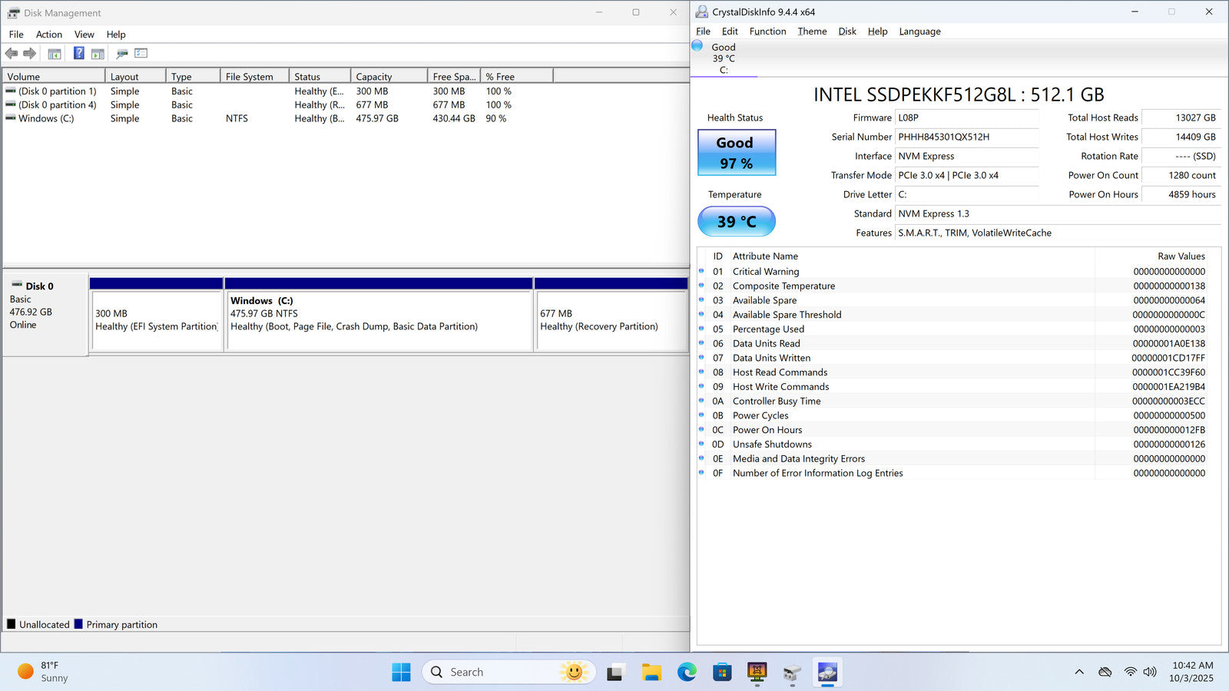Click the Back arrow in Disk Management toolbar
Viewport: 1229px width, 691px height.
(12, 54)
